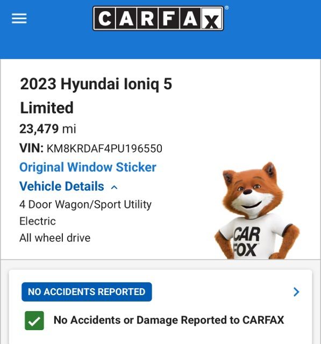
Task: Click the 23,479 mi mileage text
Action: pyautogui.click(x=48, y=129)
